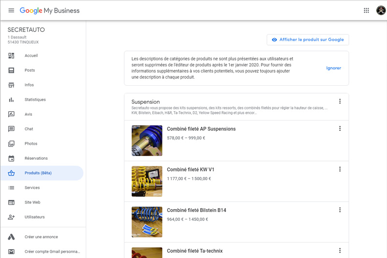Image resolution: width=387 pixels, height=258 pixels.
Task: Open the Avis section
Action: point(29,114)
